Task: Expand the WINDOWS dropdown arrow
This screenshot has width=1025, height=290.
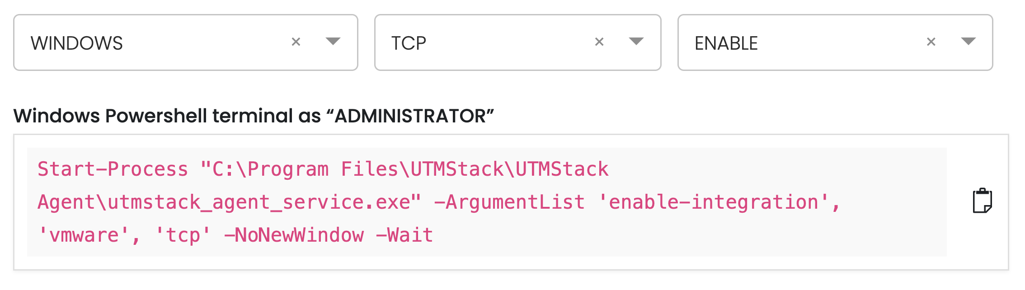Action: pyautogui.click(x=333, y=42)
